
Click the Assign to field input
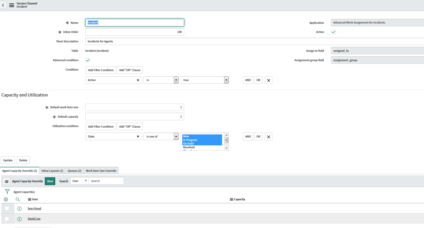377,51
